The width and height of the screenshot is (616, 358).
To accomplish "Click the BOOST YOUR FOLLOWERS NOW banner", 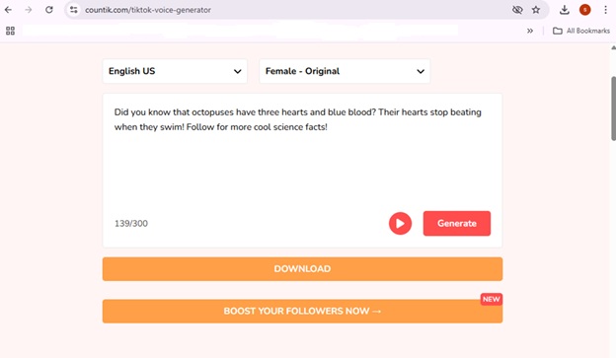I will coord(302,312).
